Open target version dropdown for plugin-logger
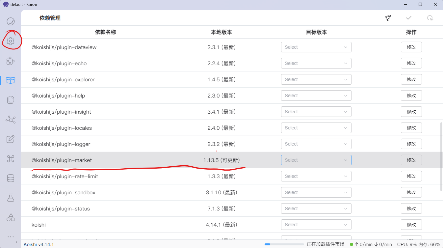Image resolution: width=443 pixels, height=248 pixels. point(316,144)
